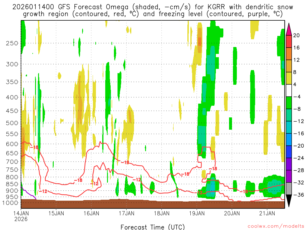Image resolution: width=307 pixels, height=230 pixels.
Task: Click the pink arrow atop the colorbar
Action: point(289,30)
